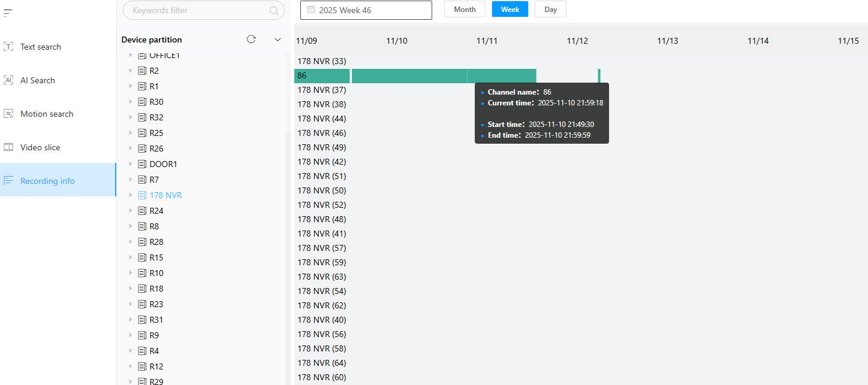
Task: Open Video slice via its icon
Action: point(8,147)
